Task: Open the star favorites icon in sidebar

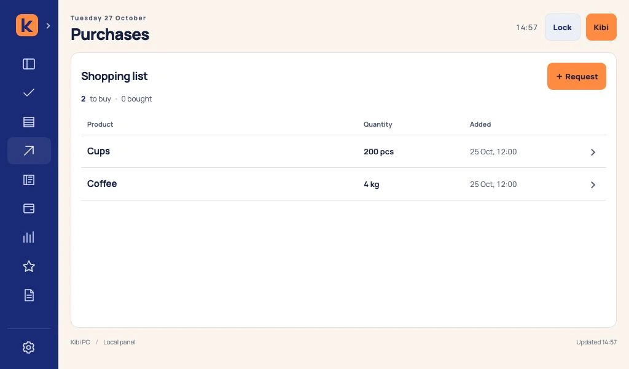Action: pos(29,266)
